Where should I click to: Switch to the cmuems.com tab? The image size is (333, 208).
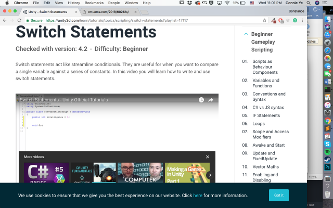pyautogui.click(x=108, y=12)
